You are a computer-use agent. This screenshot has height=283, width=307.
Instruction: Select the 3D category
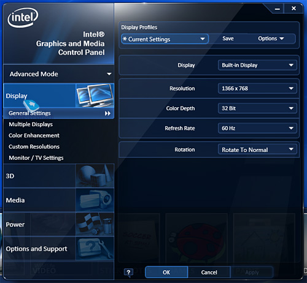coord(58,176)
